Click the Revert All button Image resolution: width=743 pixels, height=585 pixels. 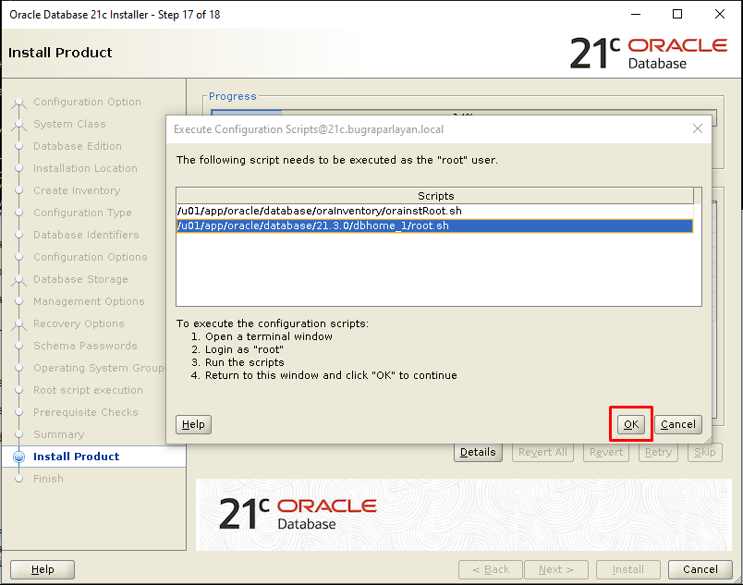click(542, 452)
